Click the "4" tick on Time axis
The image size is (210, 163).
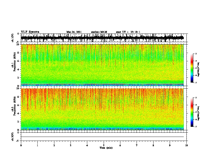[x=87, y=145]
